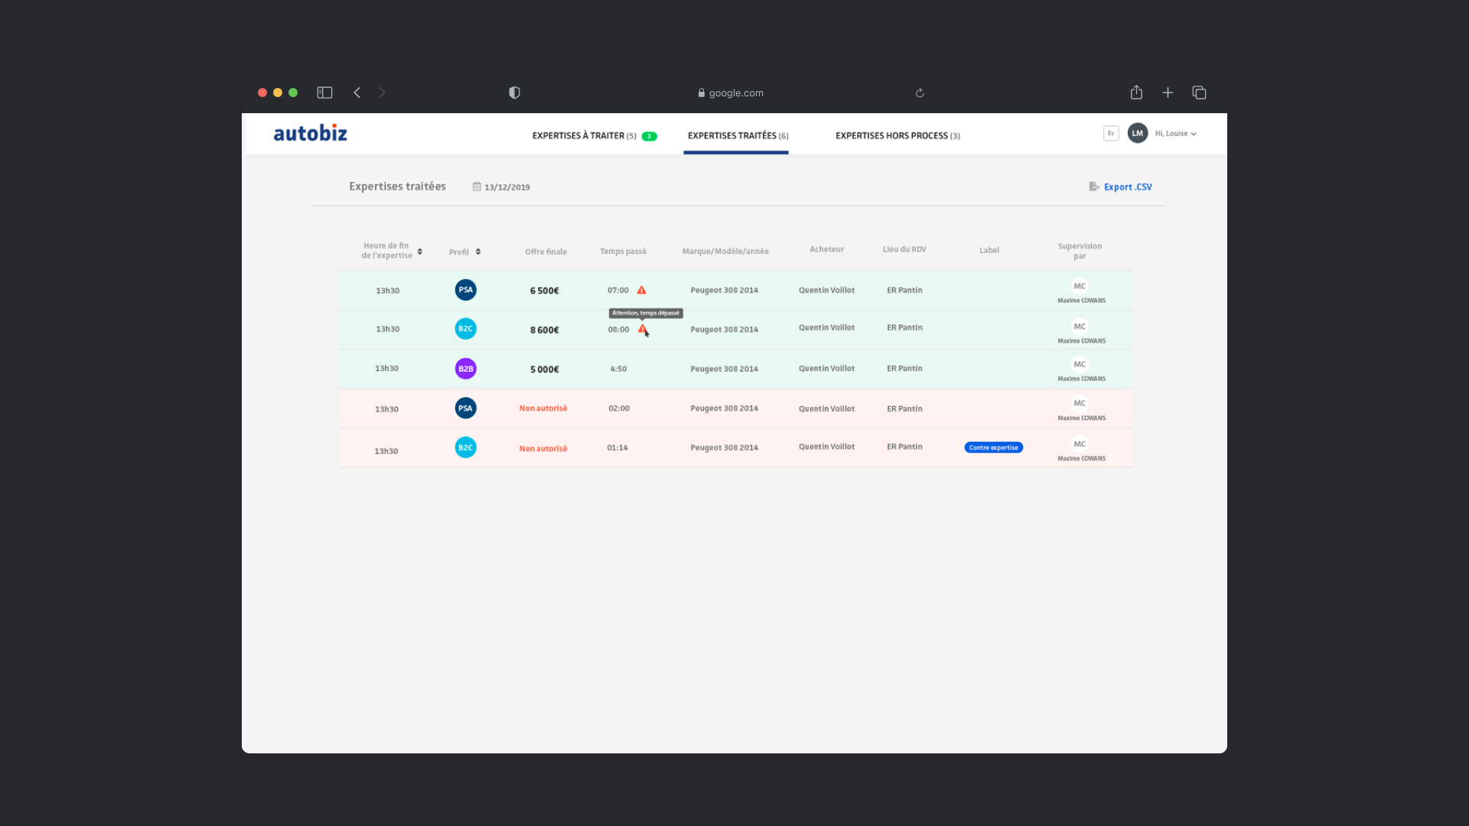Click the warning triangle on 07:00 row
Viewport: 1469px width, 826px height.
[641, 291]
